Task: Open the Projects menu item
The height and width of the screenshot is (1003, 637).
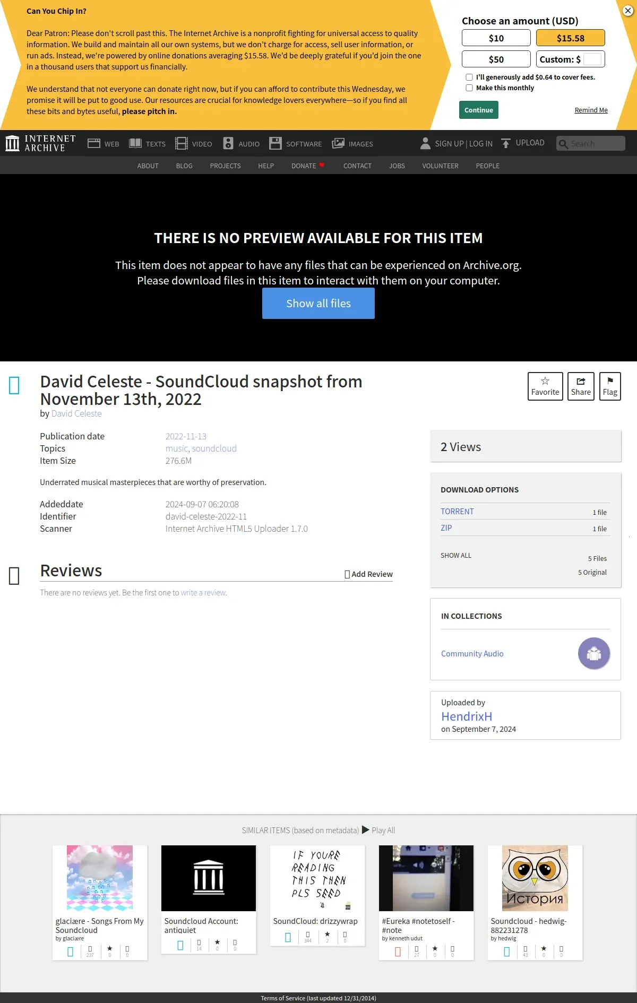Action: click(x=225, y=166)
